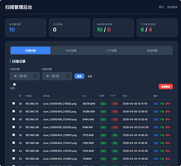Click 删除 for record ID 28
181x166 pixels.
[x=168, y=120]
